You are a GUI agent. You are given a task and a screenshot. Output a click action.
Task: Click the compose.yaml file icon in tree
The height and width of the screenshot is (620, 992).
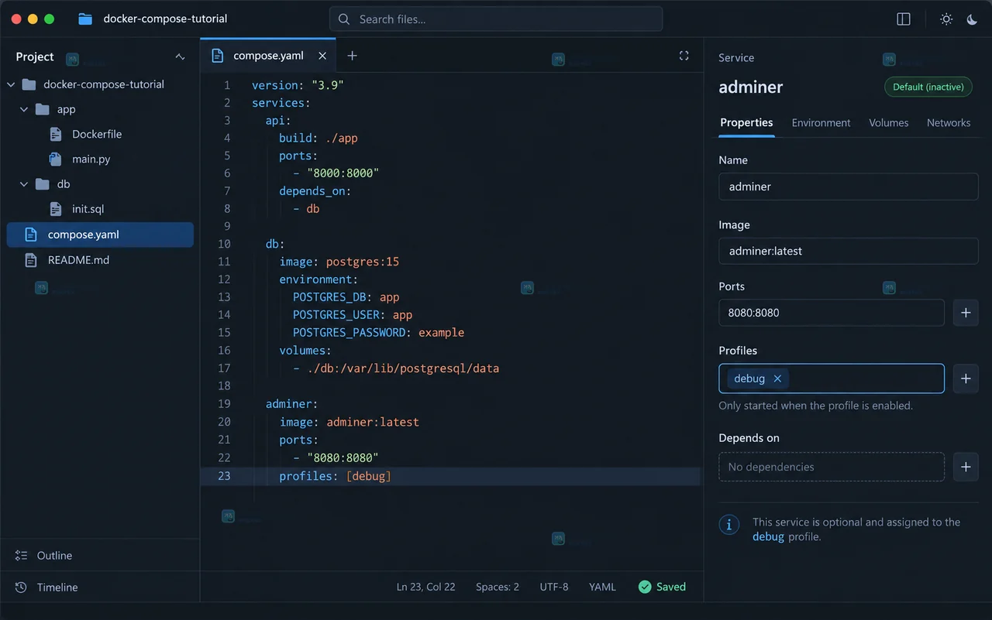[31, 235]
